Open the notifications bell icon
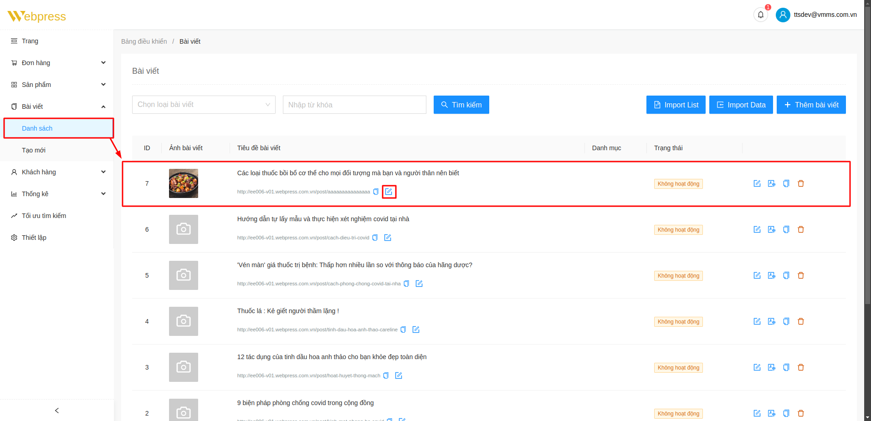Screen dimensions: 871x421 [760, 15]
